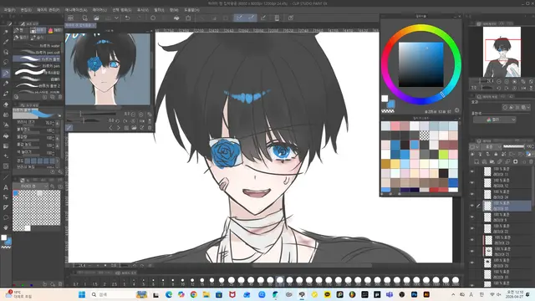Open the File menu
This screenshot has width=535, height=301.
coord(9,10)
